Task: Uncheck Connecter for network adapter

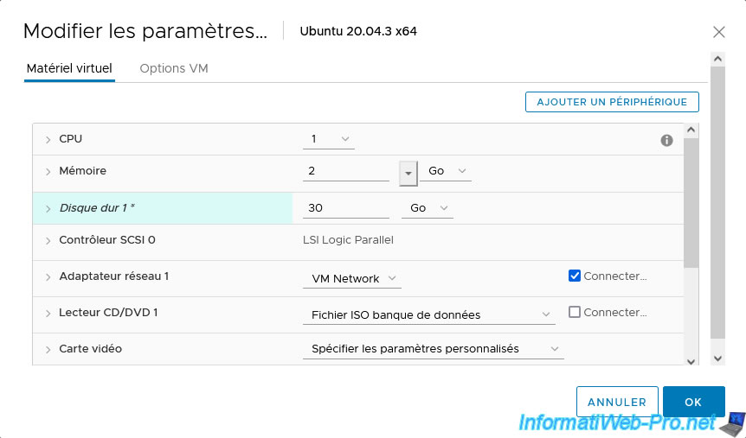Action: [x=575, y=276]
